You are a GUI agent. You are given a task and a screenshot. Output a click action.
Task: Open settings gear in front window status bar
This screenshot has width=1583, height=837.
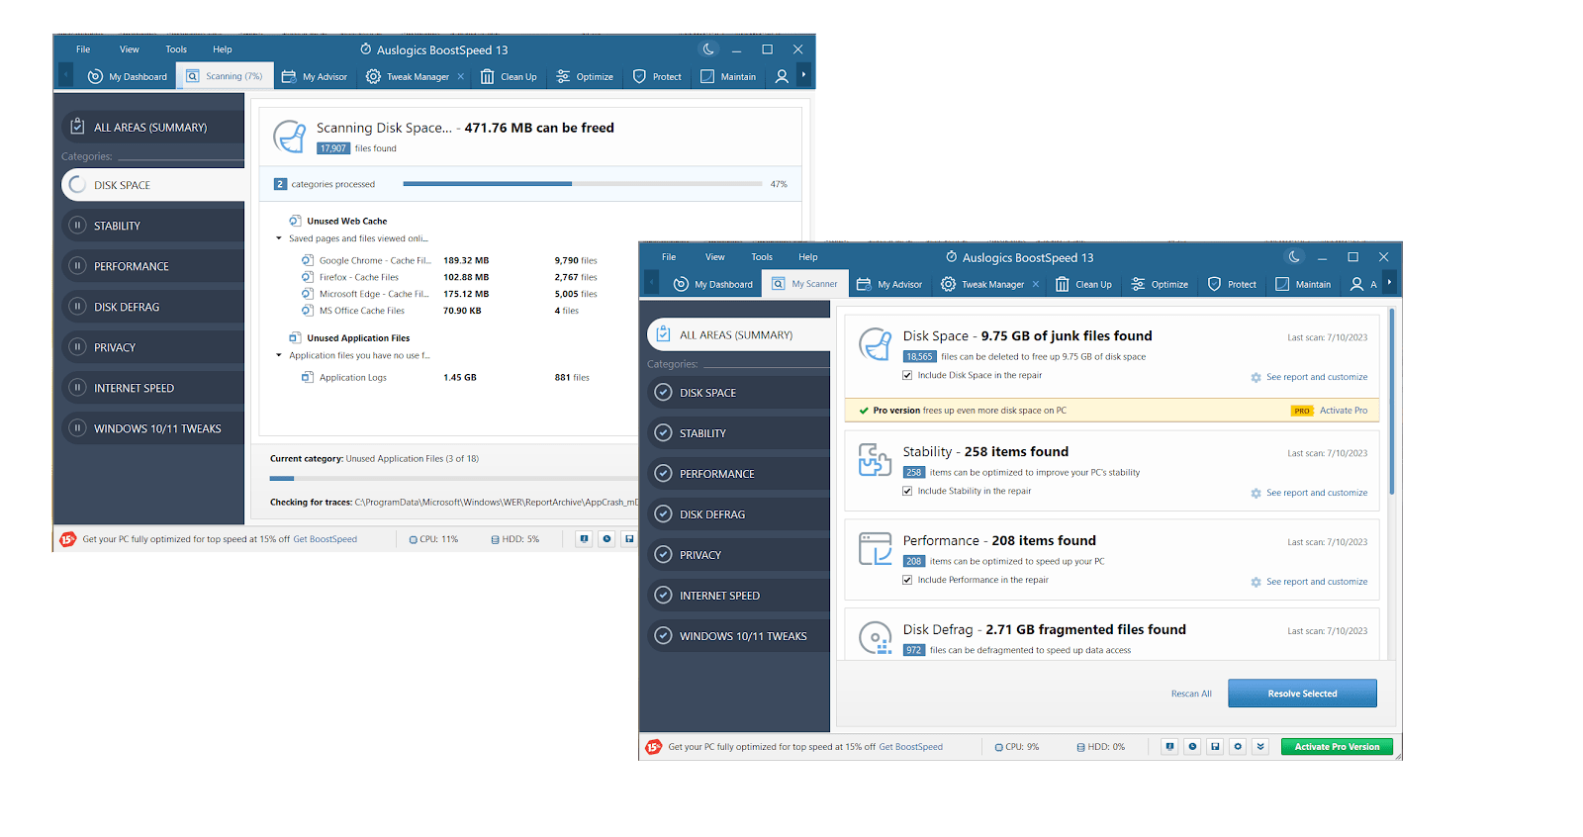coord(1238,747)
